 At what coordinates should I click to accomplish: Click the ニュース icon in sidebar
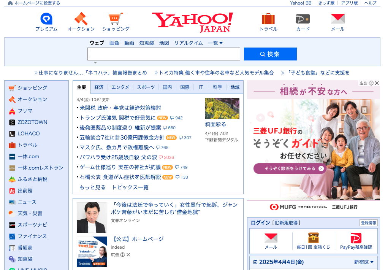[12, 202]
